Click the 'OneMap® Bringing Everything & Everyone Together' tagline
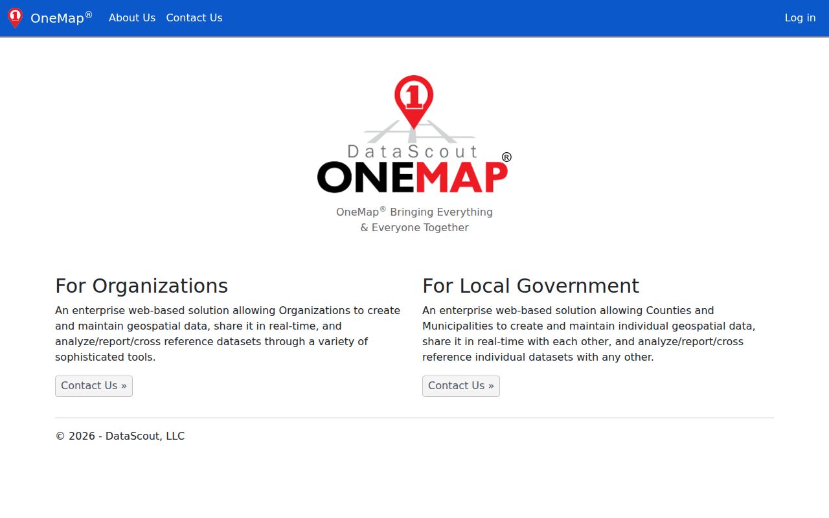The image size is (829, 518). tap(414, 220)
